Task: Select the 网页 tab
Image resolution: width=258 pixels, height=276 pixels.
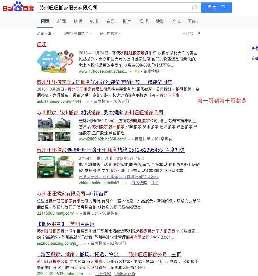Action: [x=45, y=22]
